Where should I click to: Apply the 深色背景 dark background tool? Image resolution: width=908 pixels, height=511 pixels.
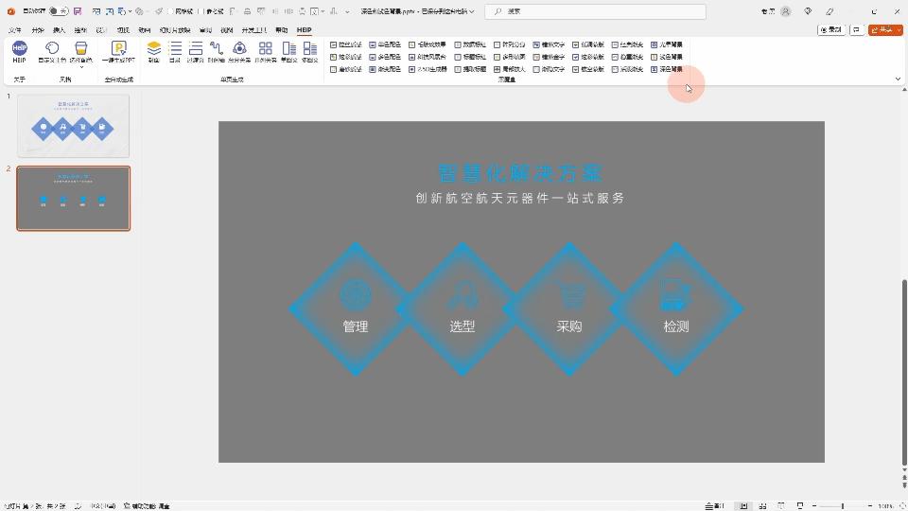click(667, 69)
